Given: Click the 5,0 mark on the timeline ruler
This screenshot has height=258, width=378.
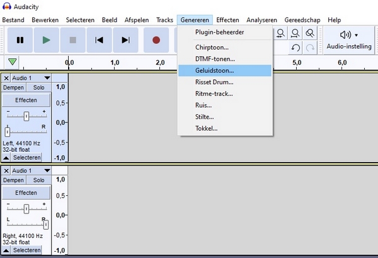Looking at the screenshot, I should pos(297,62).
